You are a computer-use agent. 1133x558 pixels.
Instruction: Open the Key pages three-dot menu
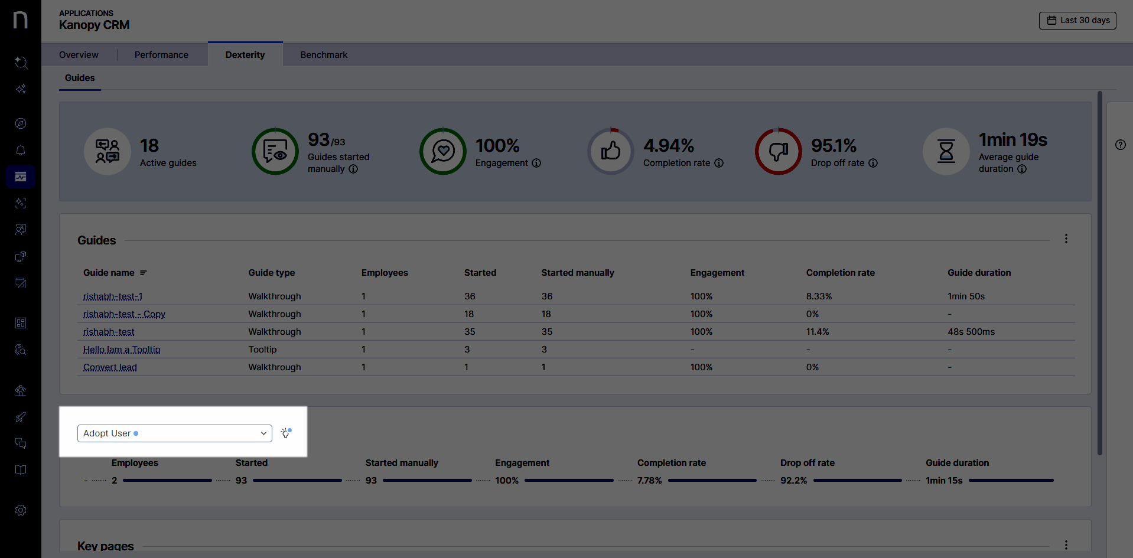click(1066, 545)
